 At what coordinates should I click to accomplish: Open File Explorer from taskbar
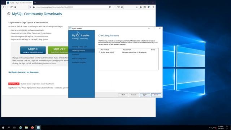pyautogui.click(x=26, y=127)
